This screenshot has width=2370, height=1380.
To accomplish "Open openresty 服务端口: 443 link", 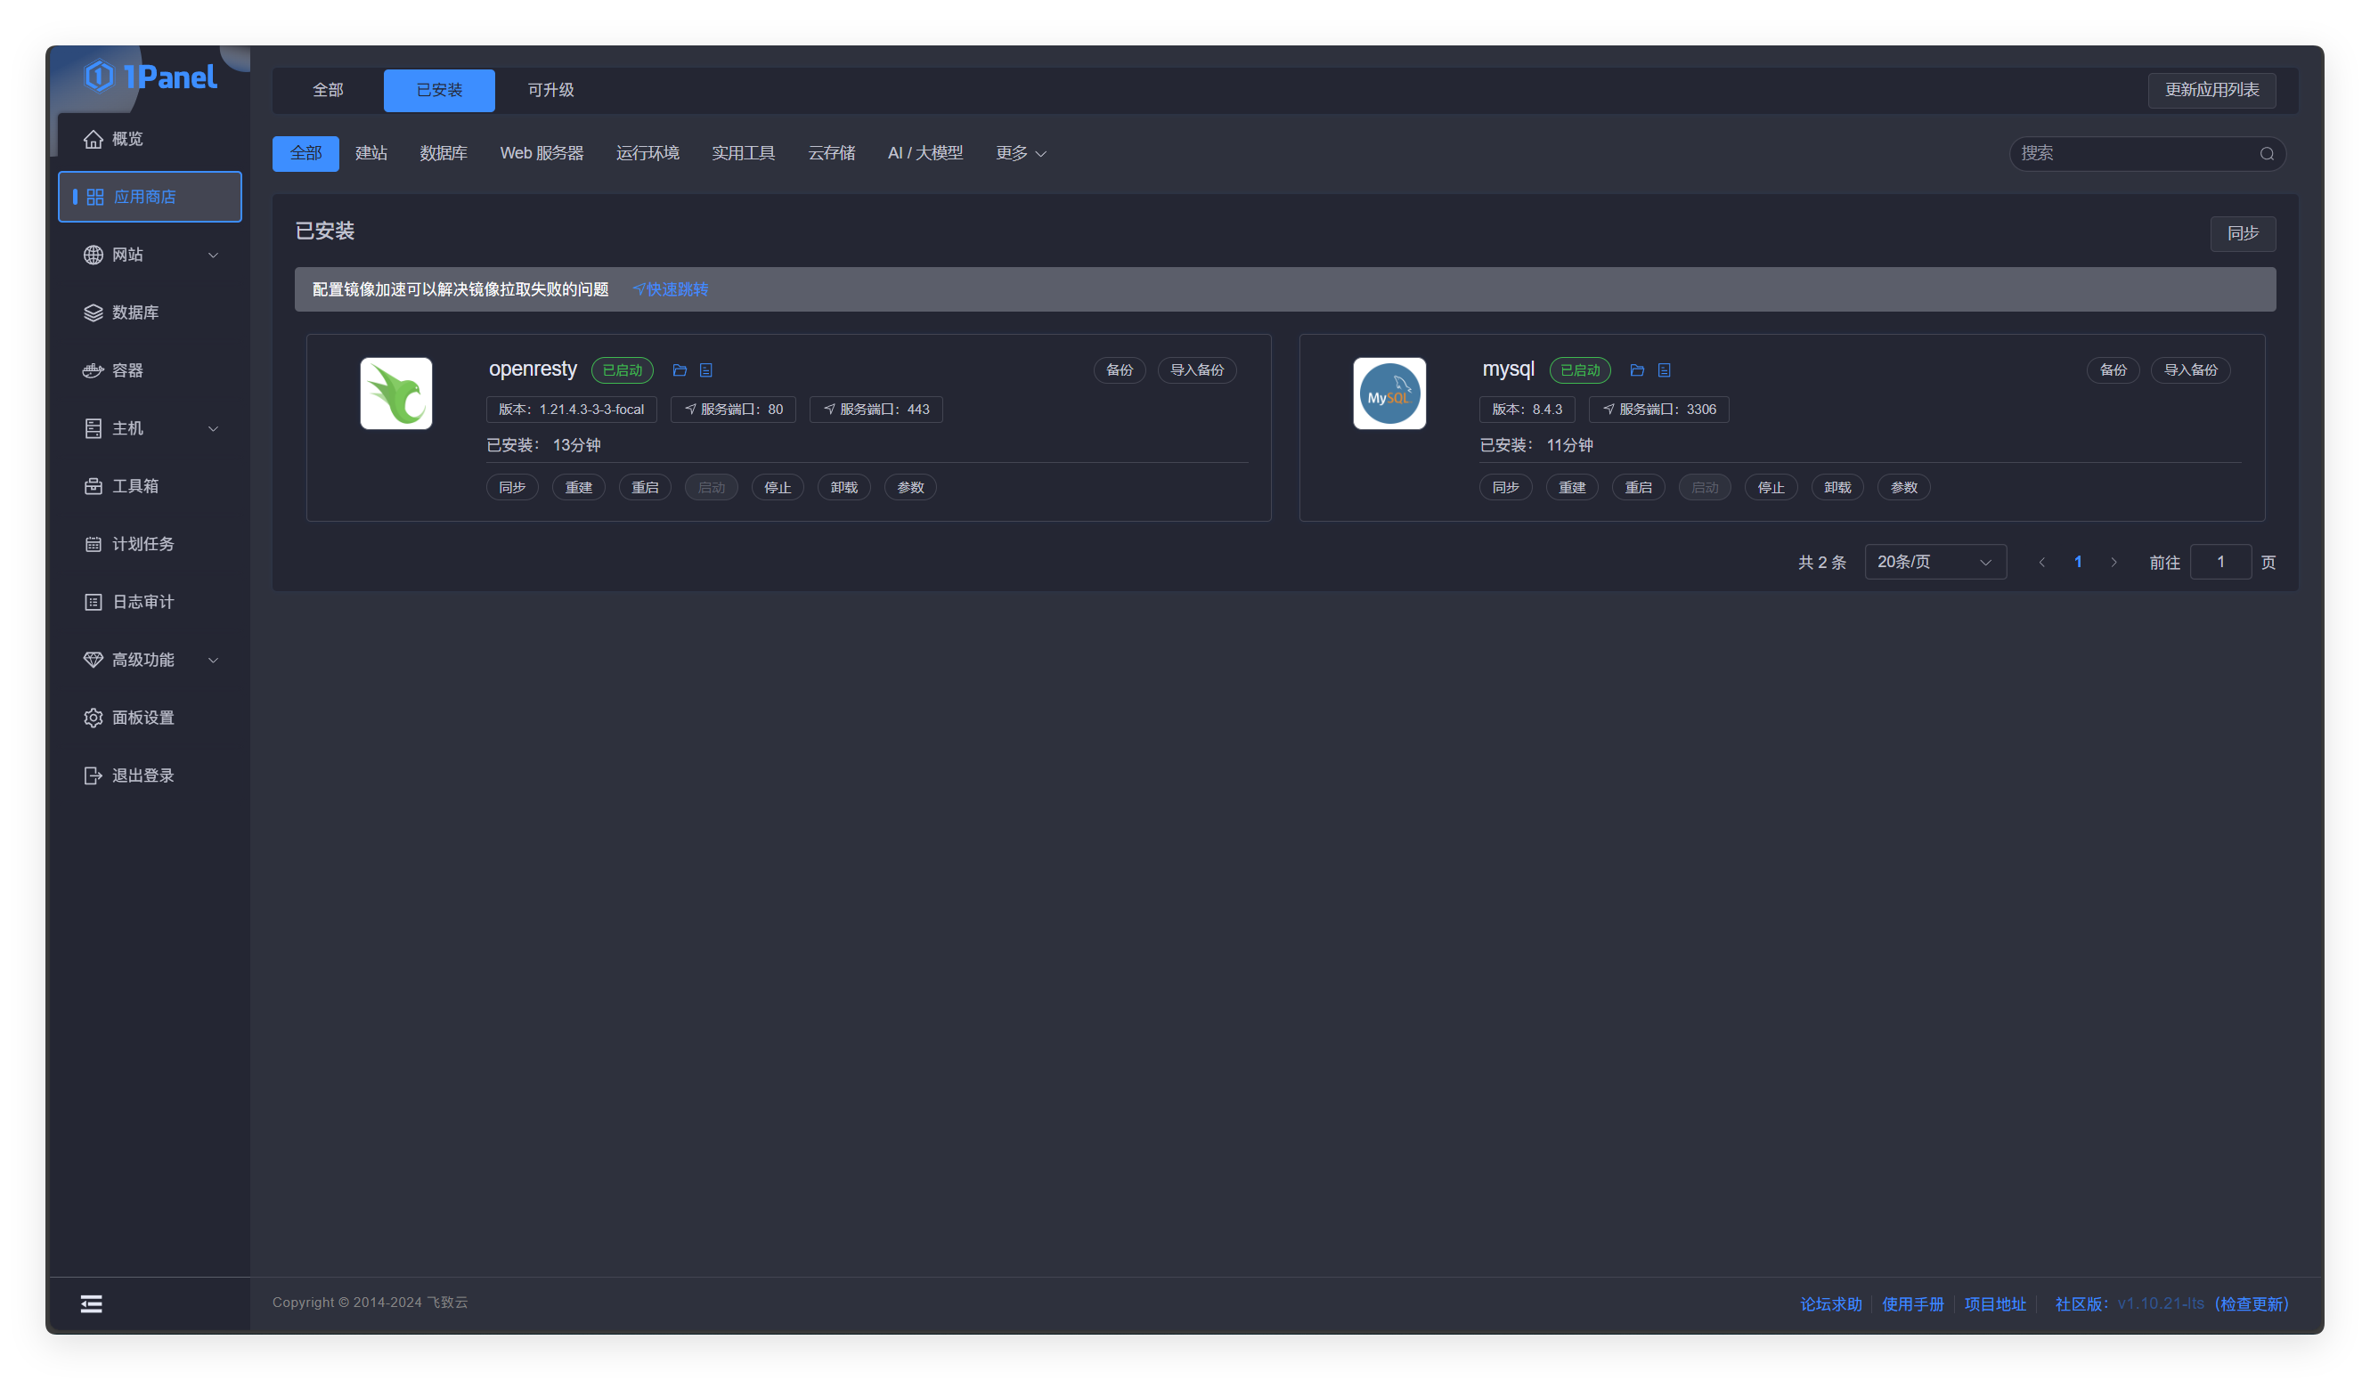I will [876, 410].
